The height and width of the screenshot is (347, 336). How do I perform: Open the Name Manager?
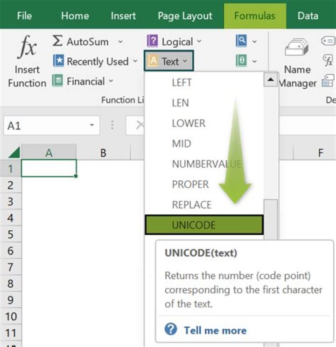297,63
